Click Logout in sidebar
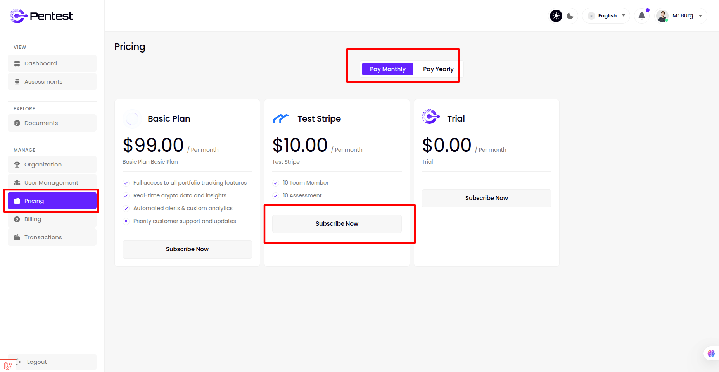Viewport: 719px width, 372px height. [37, 362]
